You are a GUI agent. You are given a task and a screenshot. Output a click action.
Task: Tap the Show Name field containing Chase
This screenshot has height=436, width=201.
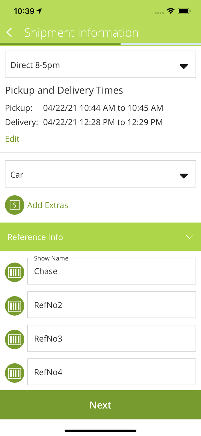pyautogui.click(x=112, y=271)
